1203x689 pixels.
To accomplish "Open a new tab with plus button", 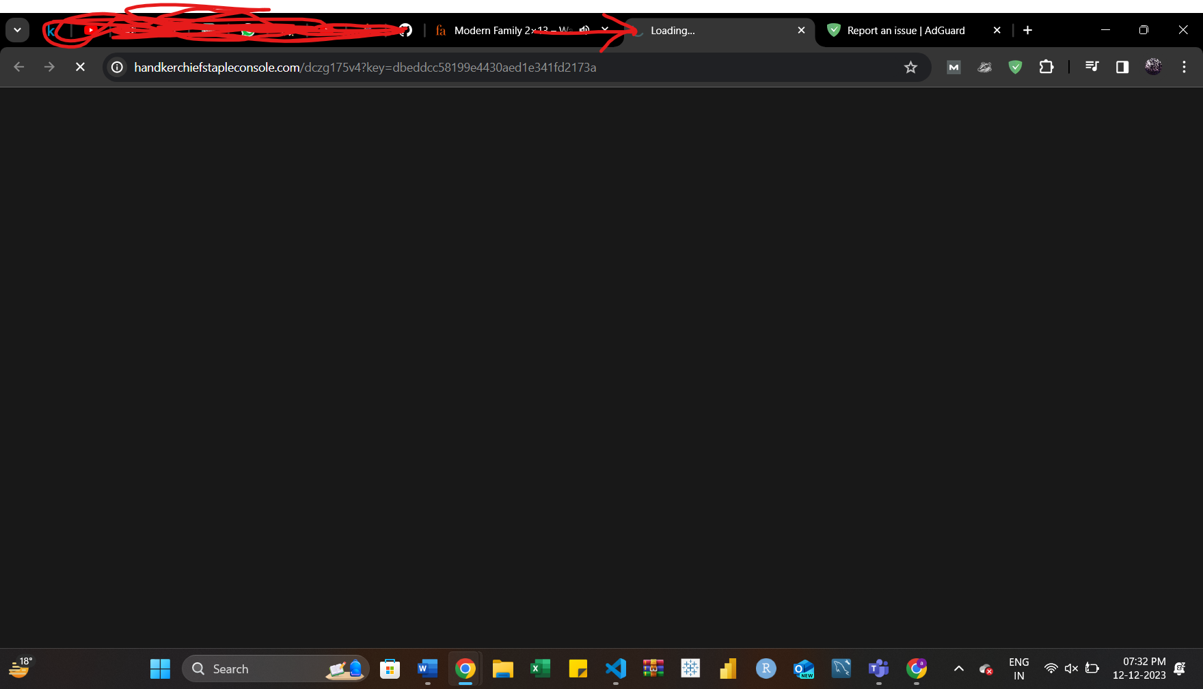I will point(1027,30).
